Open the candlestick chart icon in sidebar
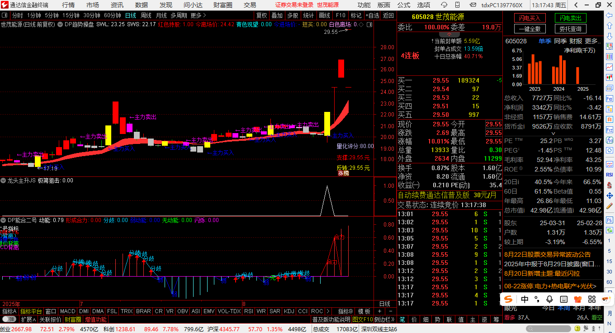Screen dimensions: 615x333 tap(609, 77)
